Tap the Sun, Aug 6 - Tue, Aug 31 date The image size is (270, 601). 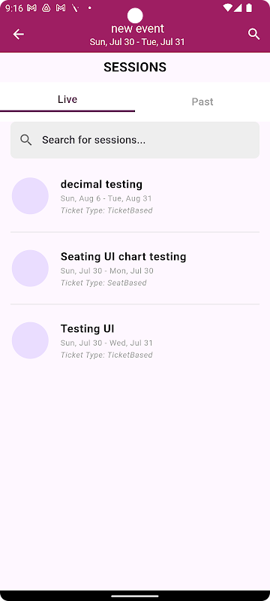tap(106, 198)
